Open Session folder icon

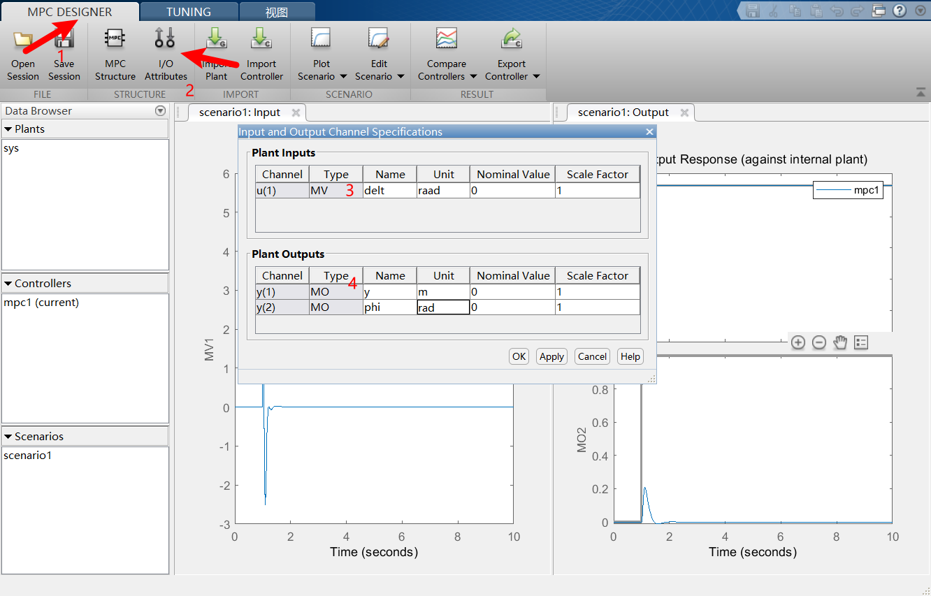(x=23, y=39)
